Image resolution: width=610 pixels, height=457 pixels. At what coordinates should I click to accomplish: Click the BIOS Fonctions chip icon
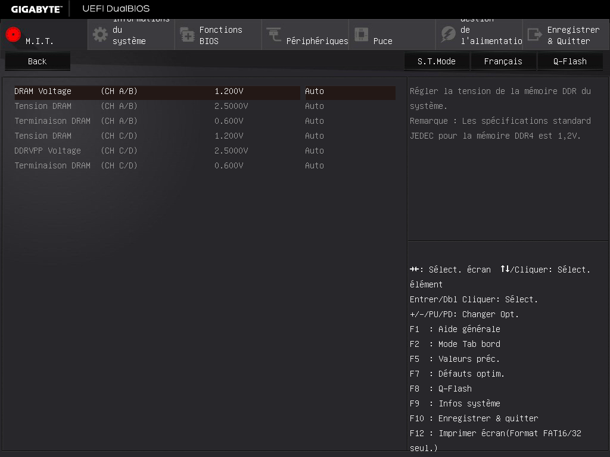pos(187,35)
